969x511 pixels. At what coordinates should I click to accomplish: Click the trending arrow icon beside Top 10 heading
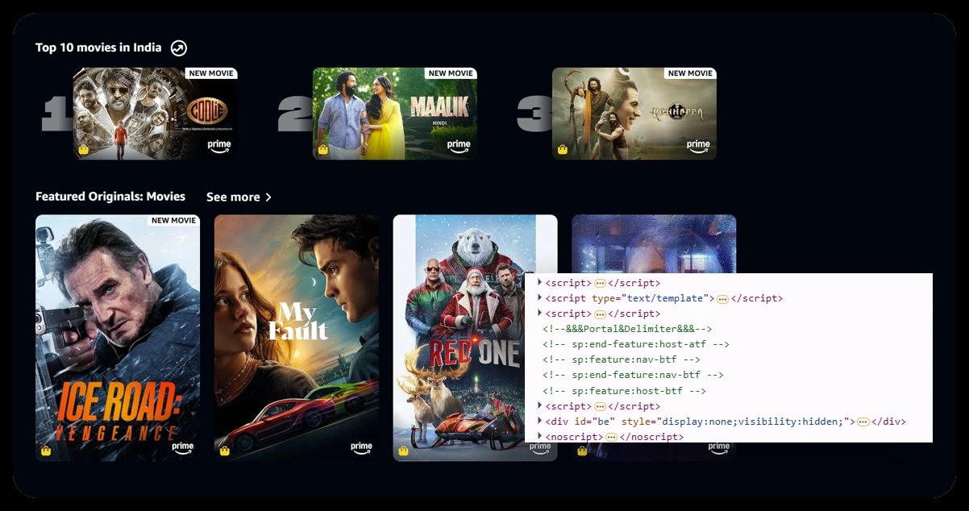[x=178, y=48]
